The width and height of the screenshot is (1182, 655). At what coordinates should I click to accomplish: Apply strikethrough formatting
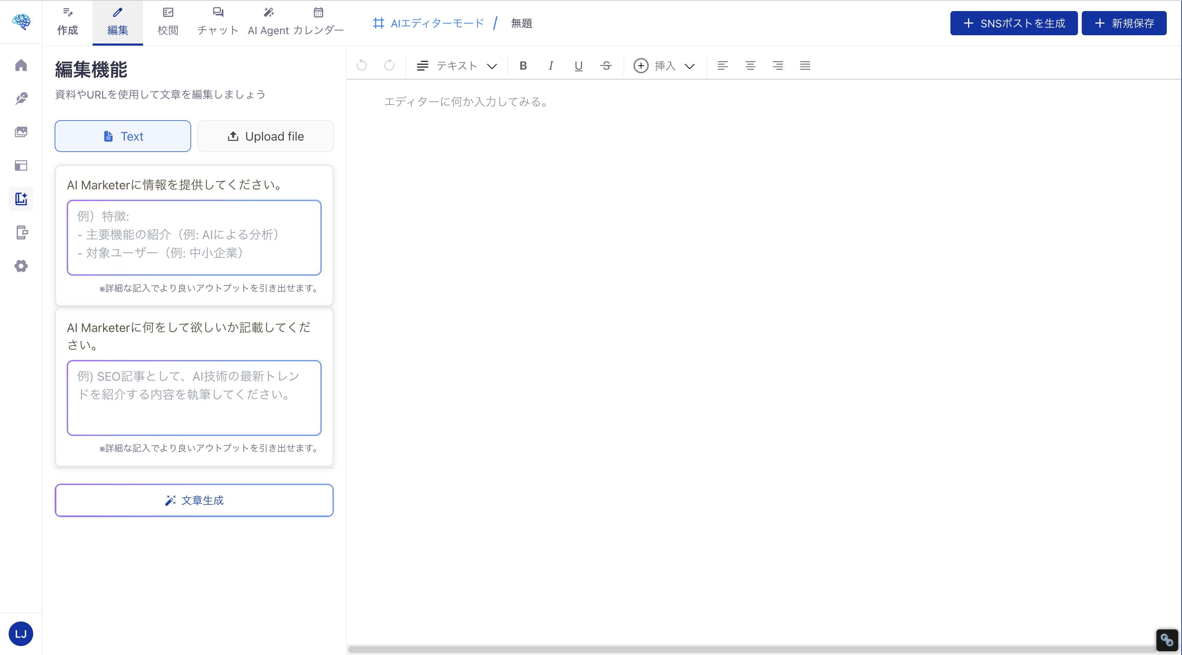point(606,66)
